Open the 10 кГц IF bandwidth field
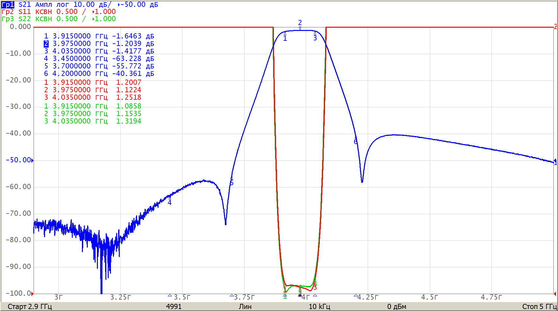Screen dimensions: 558x311 319,306
